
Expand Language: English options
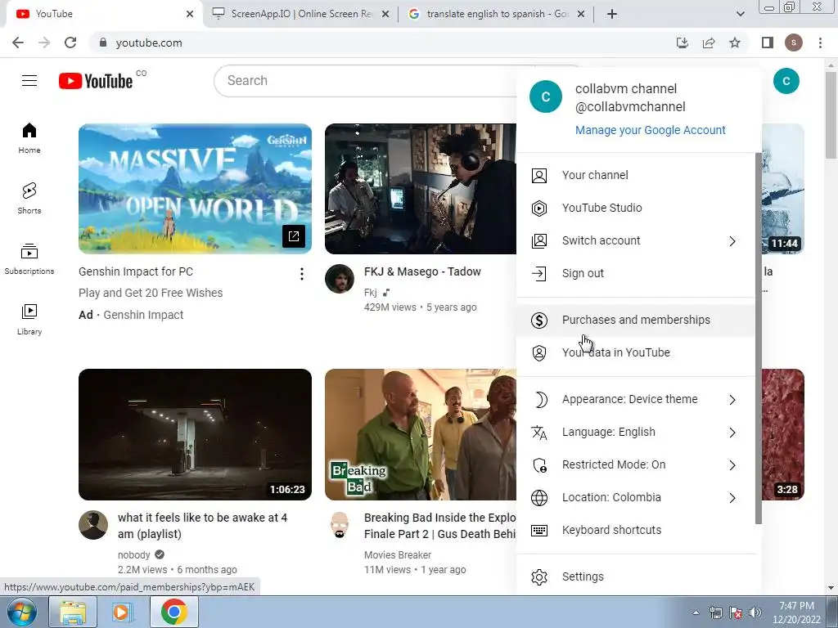coord(635,432)
